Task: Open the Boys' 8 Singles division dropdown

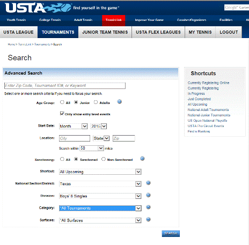Action: click(100, 196)
